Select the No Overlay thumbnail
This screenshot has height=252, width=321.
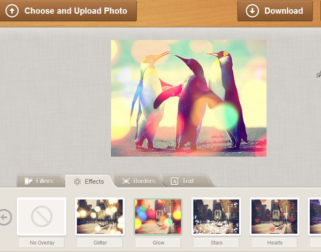42,217
